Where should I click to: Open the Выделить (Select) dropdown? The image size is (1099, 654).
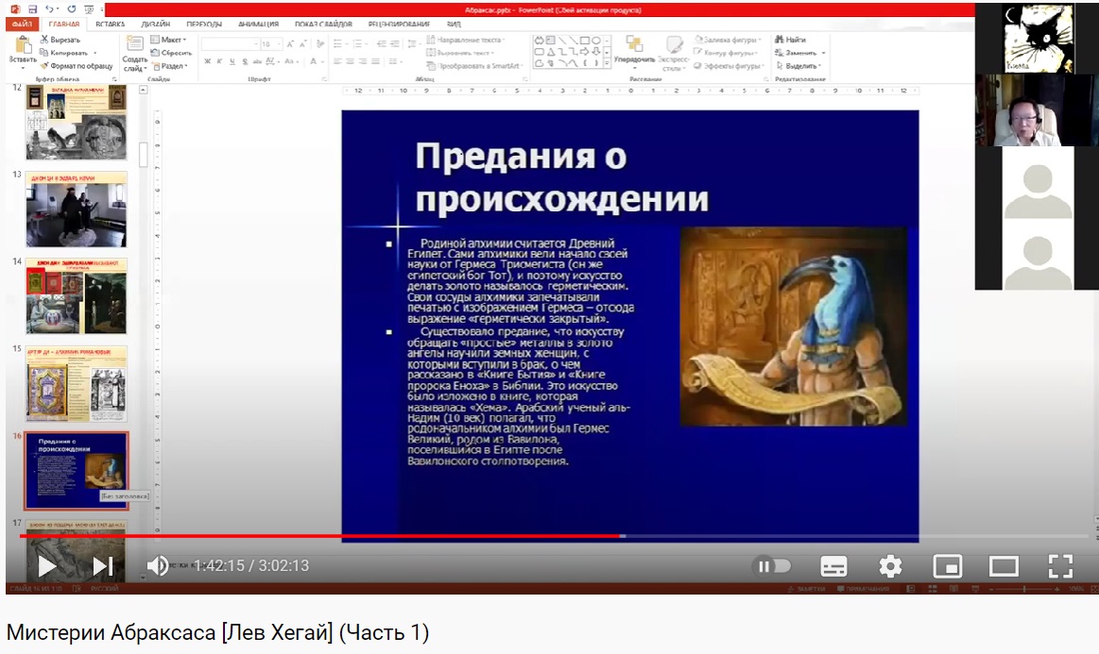coord(798,66)
